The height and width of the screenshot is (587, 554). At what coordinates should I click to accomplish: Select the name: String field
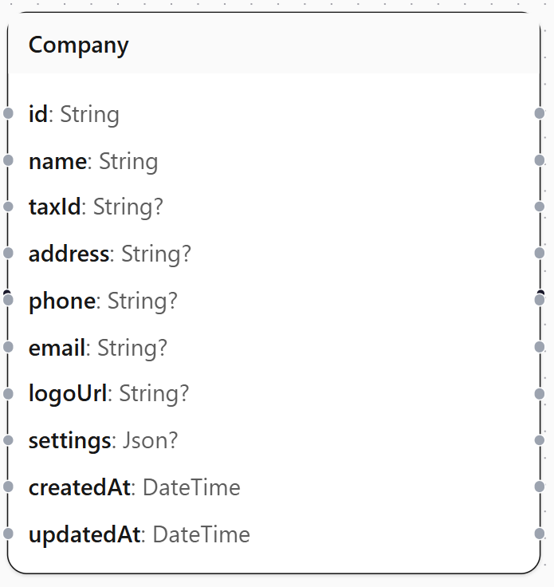274,160
